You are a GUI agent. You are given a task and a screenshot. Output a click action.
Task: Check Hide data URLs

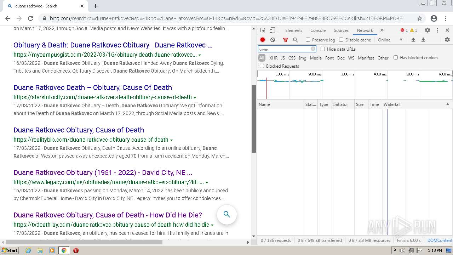(x=323, y=49)
